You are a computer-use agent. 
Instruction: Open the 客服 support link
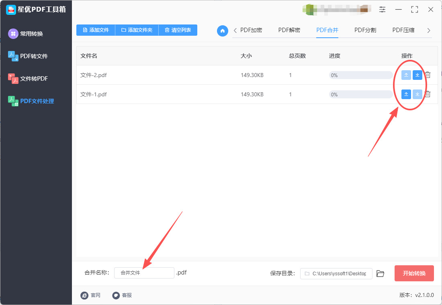(x=122, y=295)
